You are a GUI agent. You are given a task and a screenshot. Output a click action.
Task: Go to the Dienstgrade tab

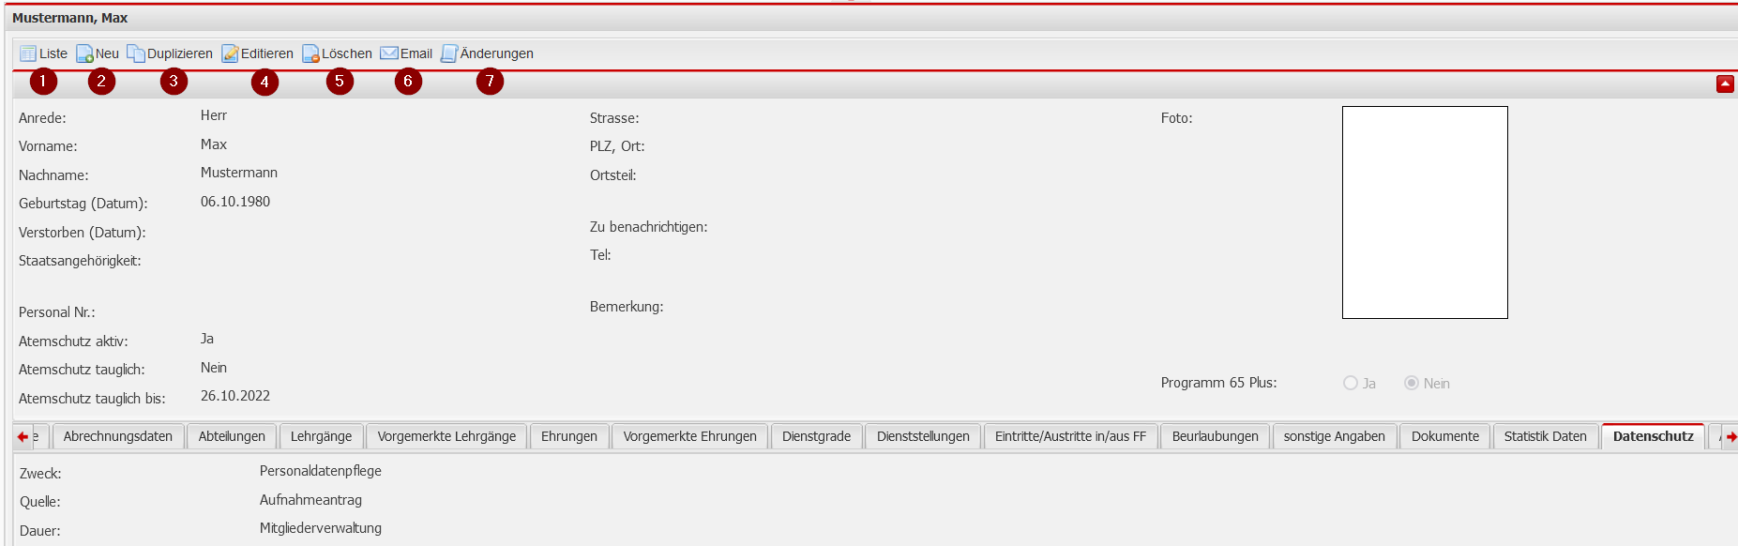(x=816, y=436)
